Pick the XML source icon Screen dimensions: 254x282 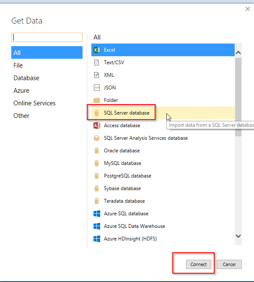(97, 75)
